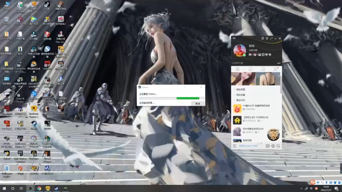The image size is (342, 192).
Task: Open Task View on the taskbar
Action: 21,188
